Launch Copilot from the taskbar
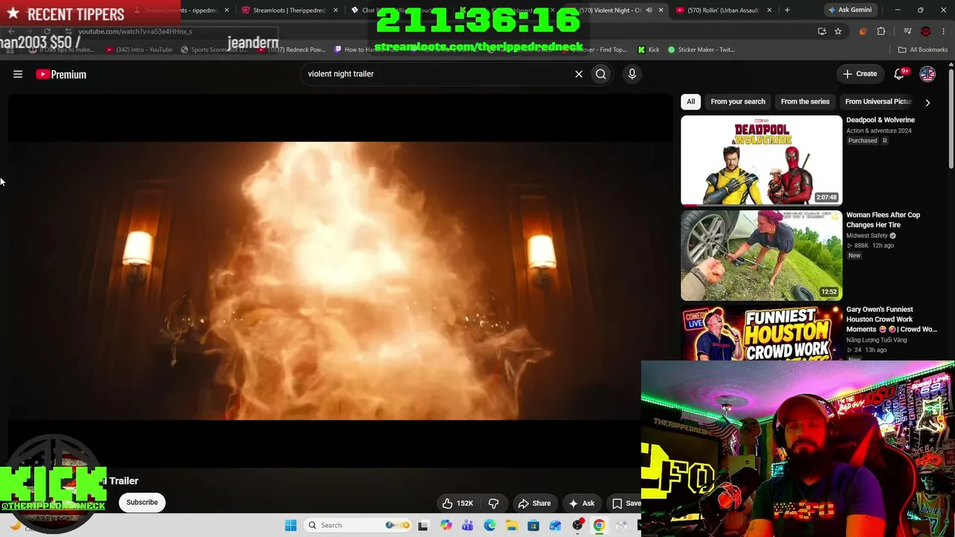 tap(446, 525)
